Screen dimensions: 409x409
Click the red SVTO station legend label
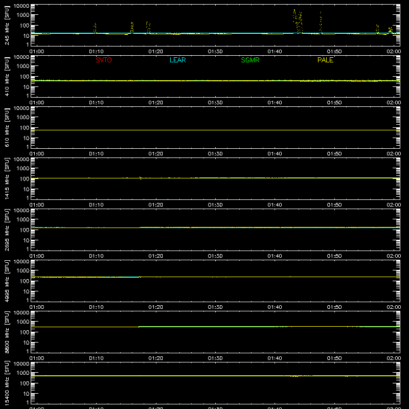[104, 60]
